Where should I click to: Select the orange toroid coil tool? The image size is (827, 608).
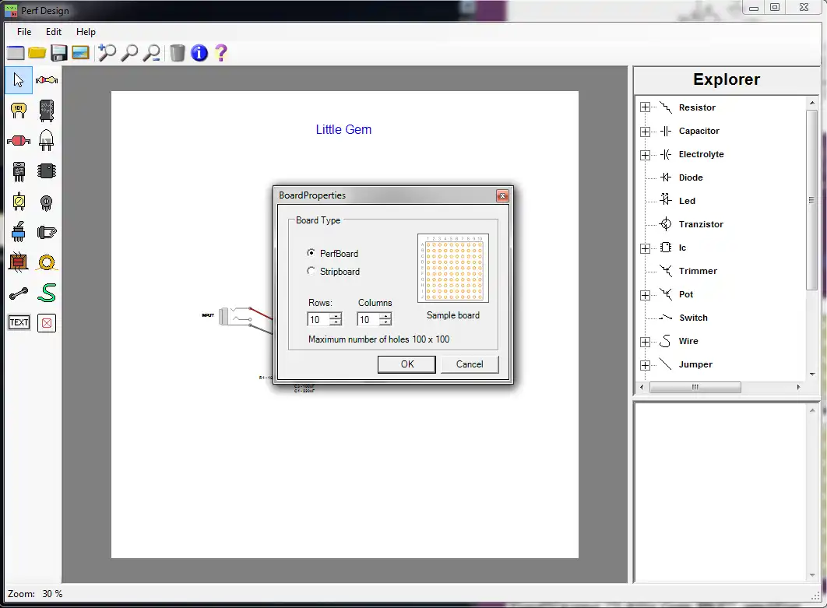(x=47, y=262)
